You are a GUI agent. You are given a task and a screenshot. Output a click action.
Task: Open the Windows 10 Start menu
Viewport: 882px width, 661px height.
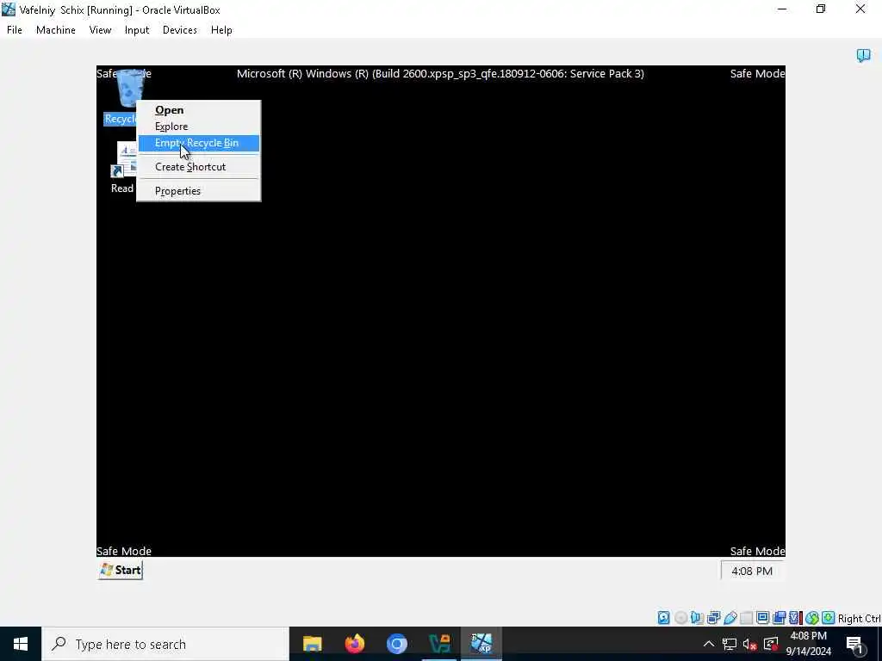(x=21, y=644)
